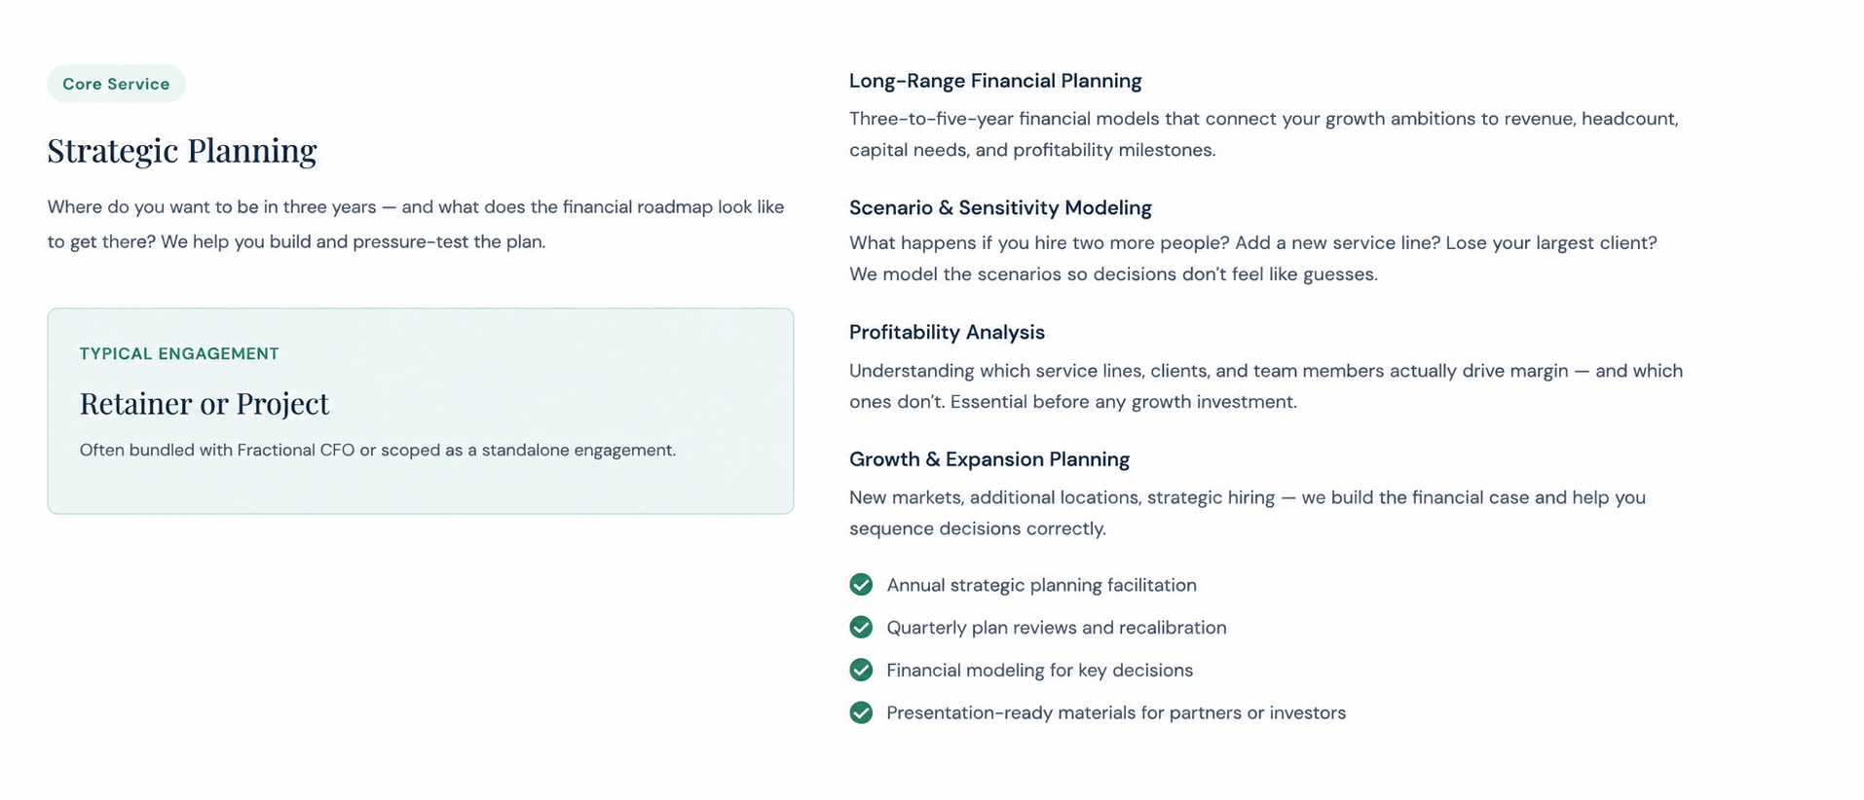Image resolution: width=1864 pixels, height=800 pixels.
Task: Select the Long-Range Financial Planning heading
Action: (x=995, y=81)
